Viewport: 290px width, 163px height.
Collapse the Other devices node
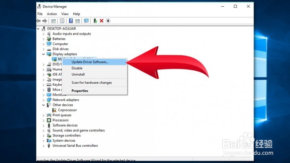point(44,105)
